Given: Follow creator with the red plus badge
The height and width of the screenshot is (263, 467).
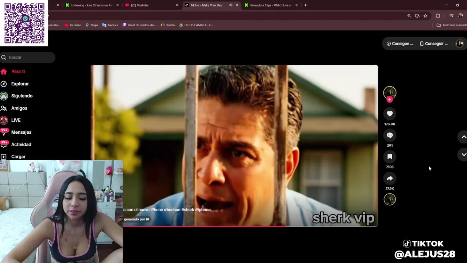Looking at the screenshot, I should coord(390,99).
